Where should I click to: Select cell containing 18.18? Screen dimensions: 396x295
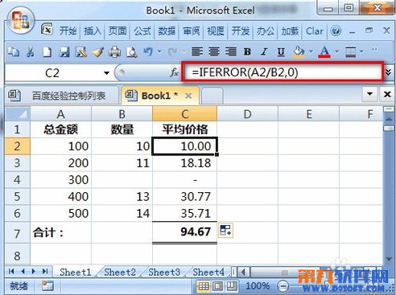(x=184, y=163)
